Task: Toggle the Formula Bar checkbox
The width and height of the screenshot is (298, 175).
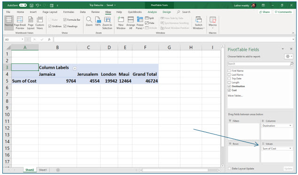Action: [65, 20]
